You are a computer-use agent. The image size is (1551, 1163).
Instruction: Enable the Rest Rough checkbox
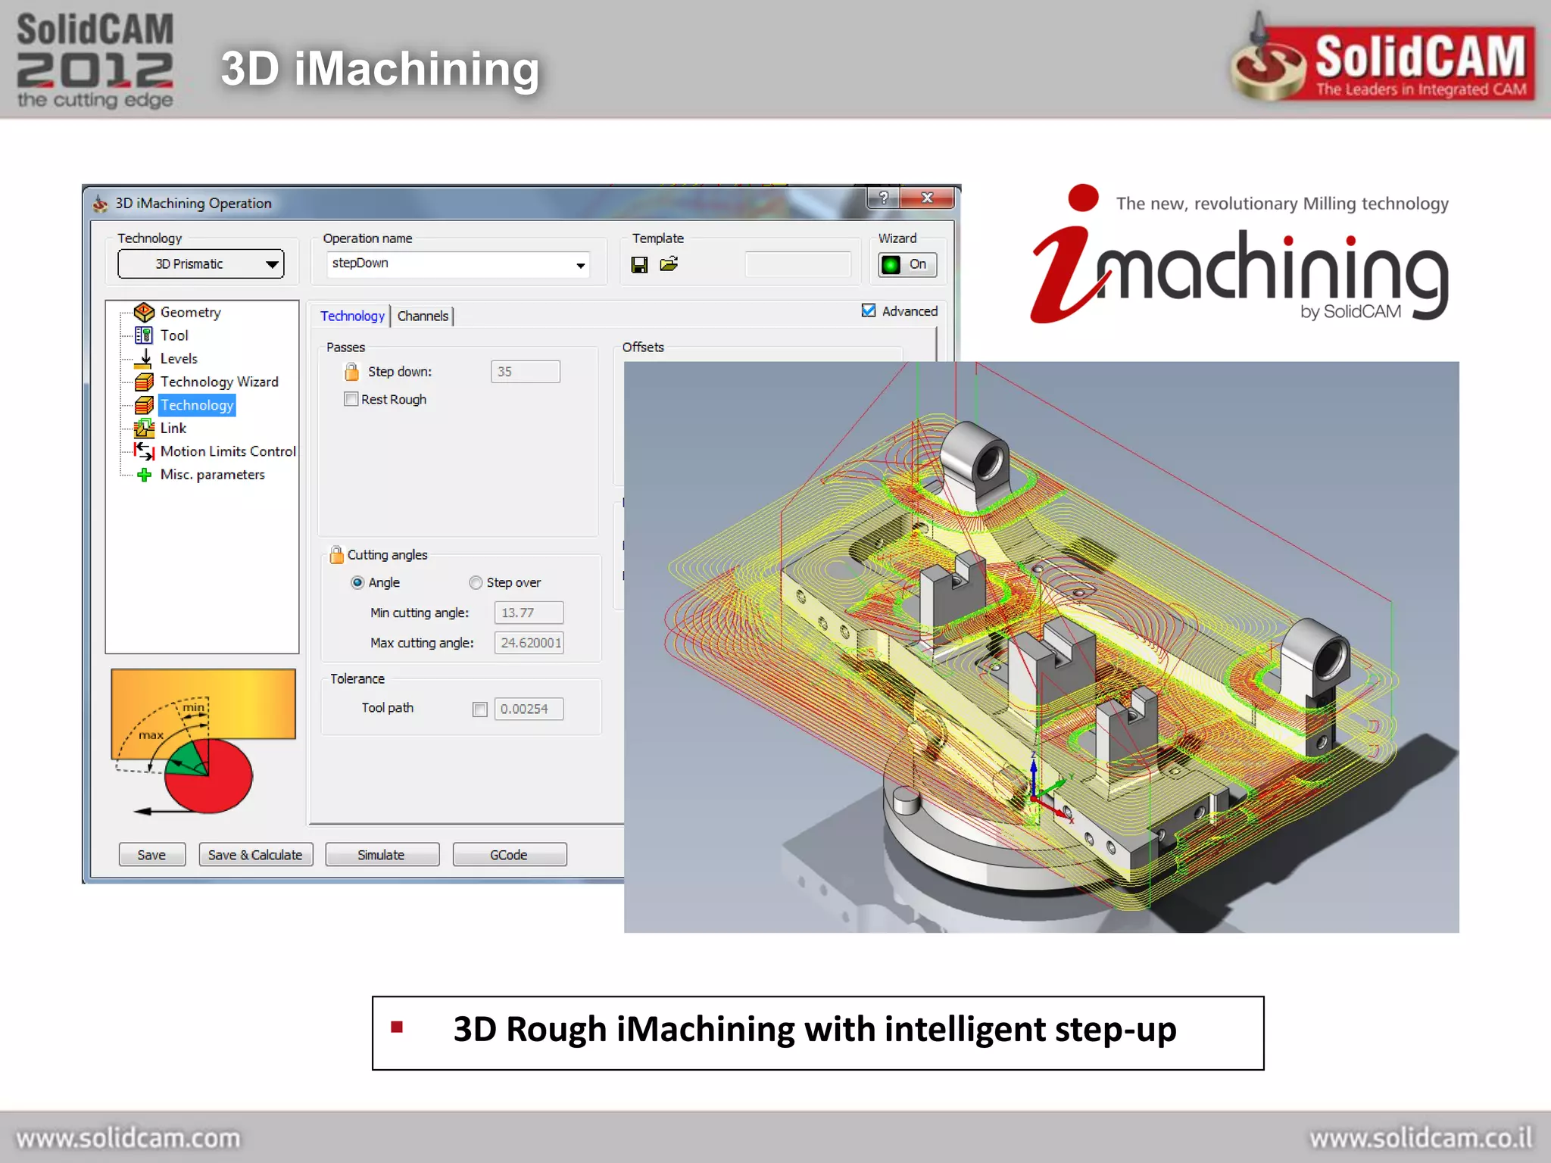(x=351, y=399)
